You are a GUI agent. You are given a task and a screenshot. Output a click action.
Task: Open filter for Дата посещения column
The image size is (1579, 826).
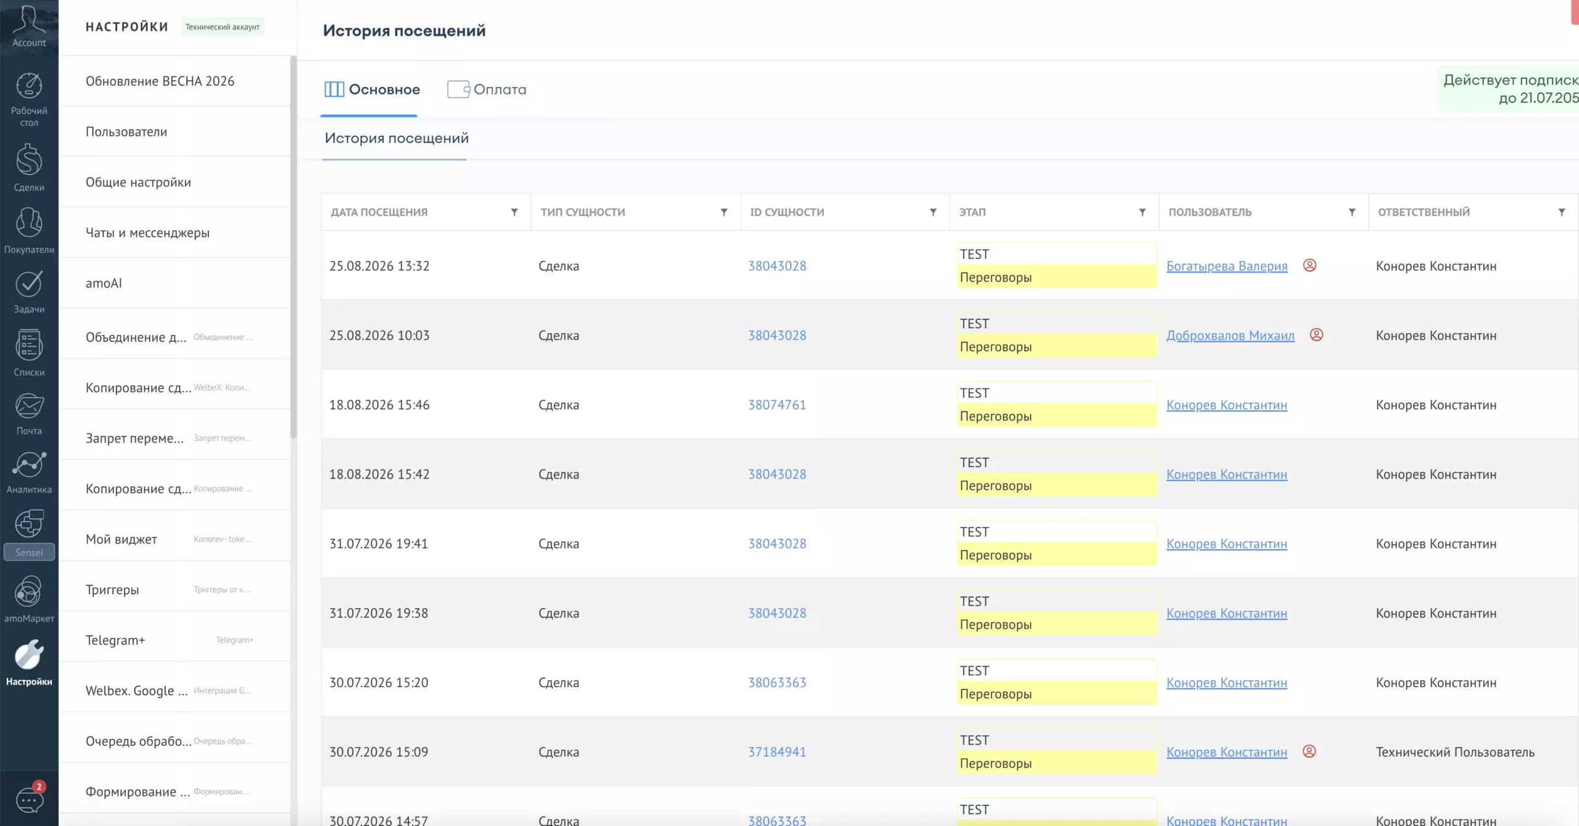(x=514, y=212)
